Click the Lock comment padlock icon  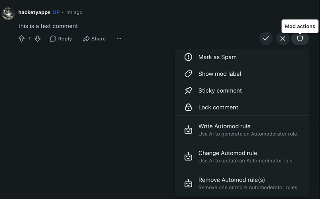pyautogui.click(x=188, y=107)
